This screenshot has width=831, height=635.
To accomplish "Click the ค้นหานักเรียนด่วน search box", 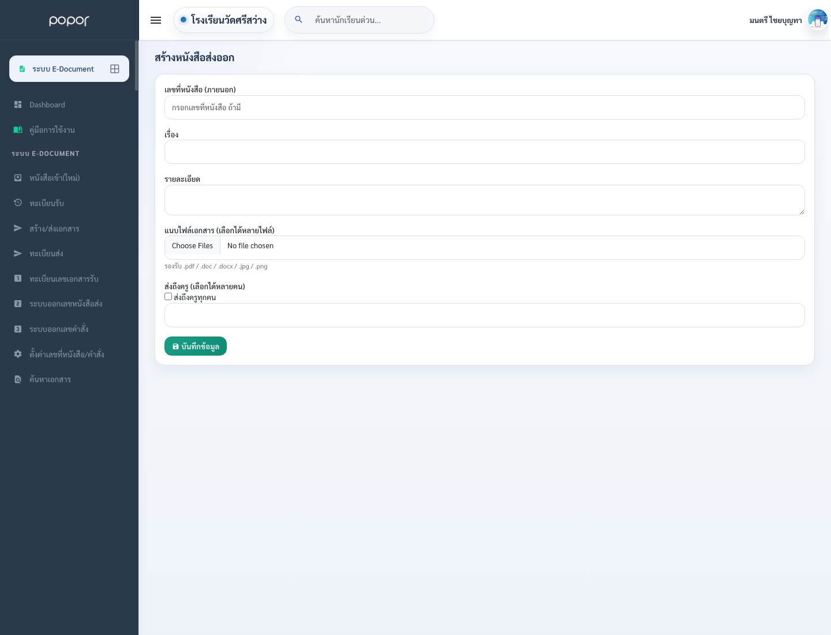I will (x=360, y=20).
